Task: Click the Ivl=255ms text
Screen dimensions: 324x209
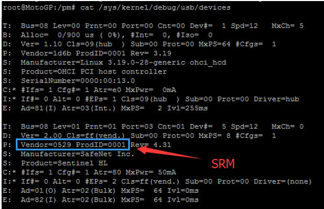Action: click(x=187, y=108)
